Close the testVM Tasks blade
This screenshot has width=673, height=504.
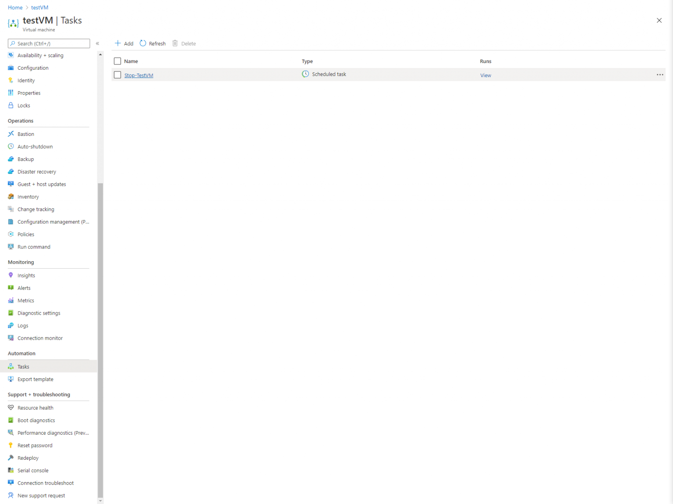pyautogui.click(x=659, y=21)
